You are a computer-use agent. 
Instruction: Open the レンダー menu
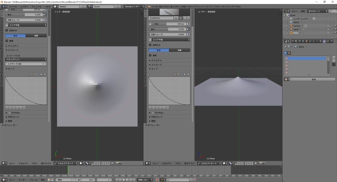[24, 6]
